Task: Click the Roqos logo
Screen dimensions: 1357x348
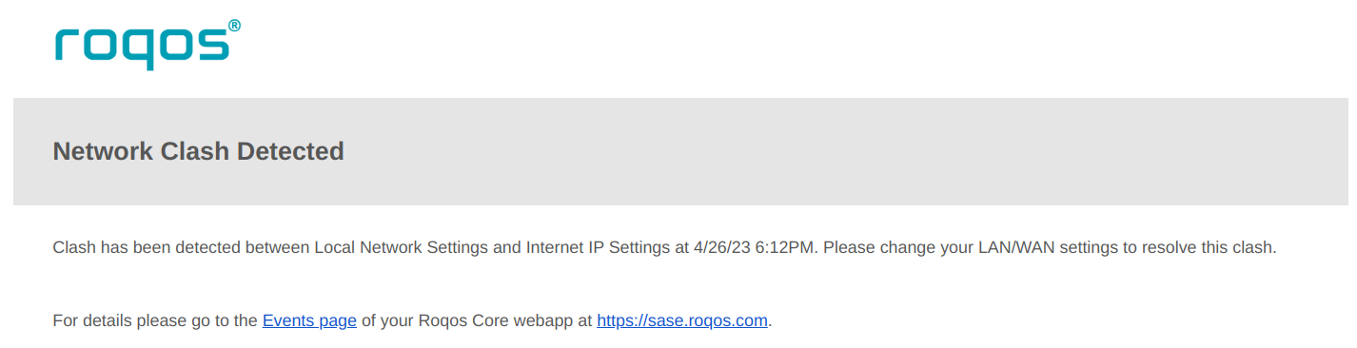Action: coord(147,45)
